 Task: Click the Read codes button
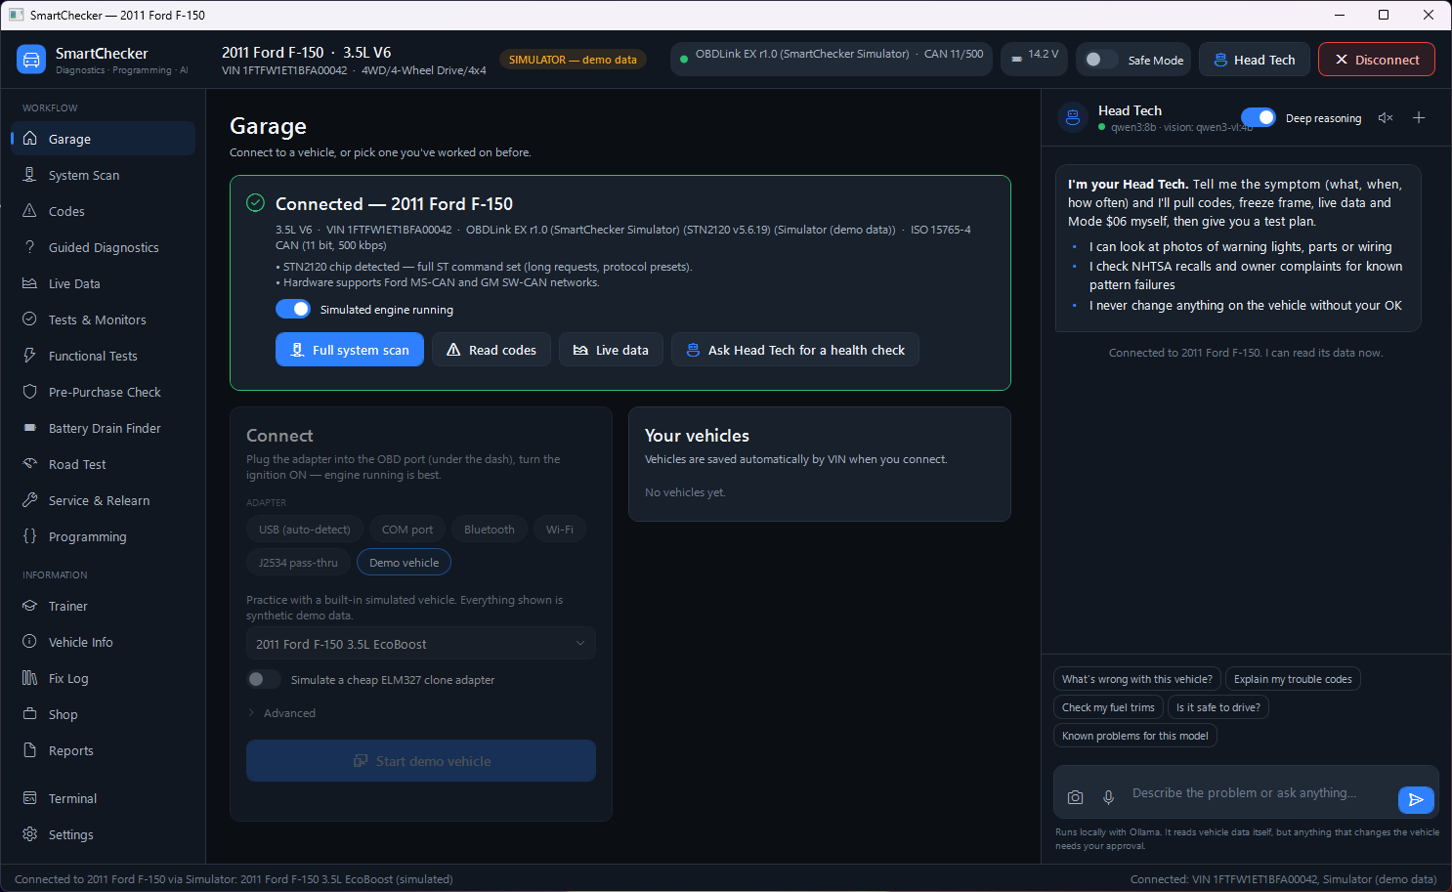[x=491, y=350]
